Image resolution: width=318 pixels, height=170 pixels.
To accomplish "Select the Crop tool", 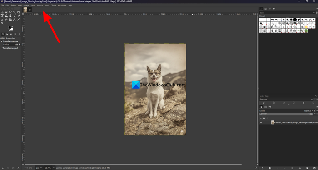I will pos(18,12).
